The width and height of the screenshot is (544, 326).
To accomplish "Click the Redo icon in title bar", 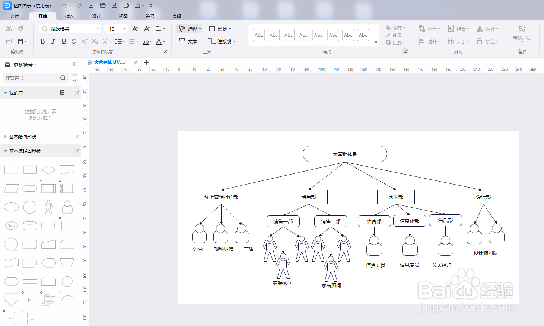I will coord(79,6).
